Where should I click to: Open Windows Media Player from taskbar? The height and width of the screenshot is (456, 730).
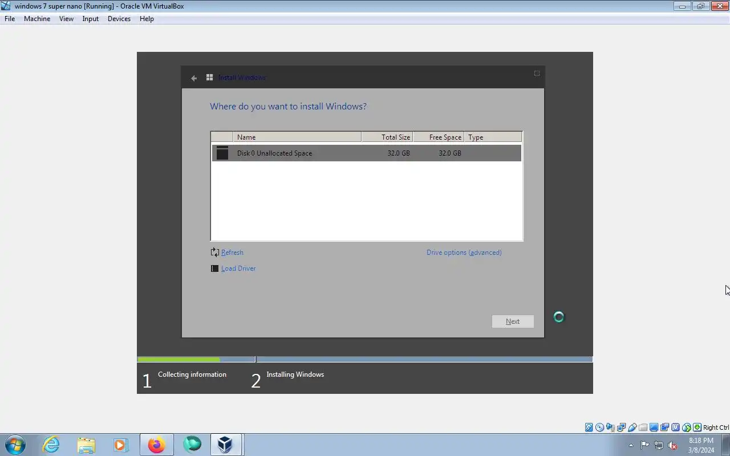point(120,445)
